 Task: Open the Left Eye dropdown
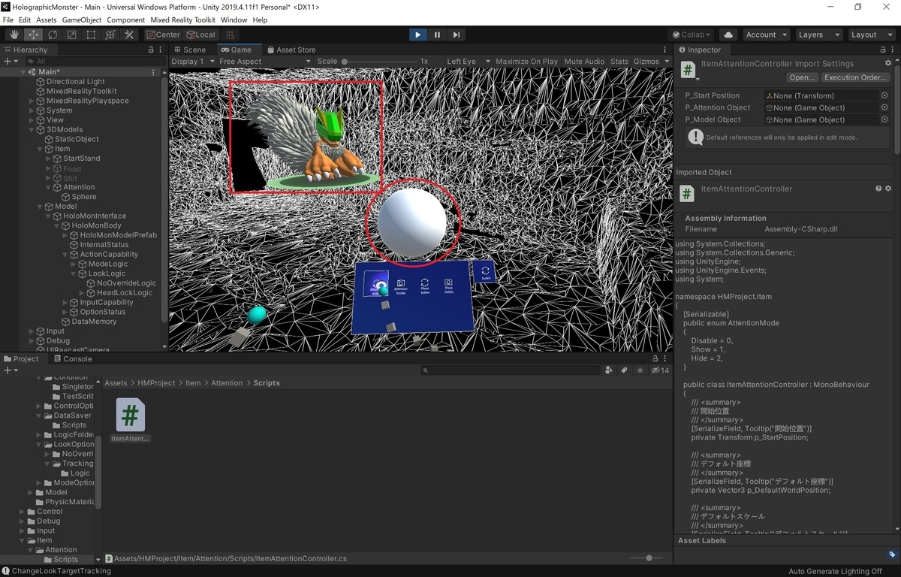coord(469,62)
